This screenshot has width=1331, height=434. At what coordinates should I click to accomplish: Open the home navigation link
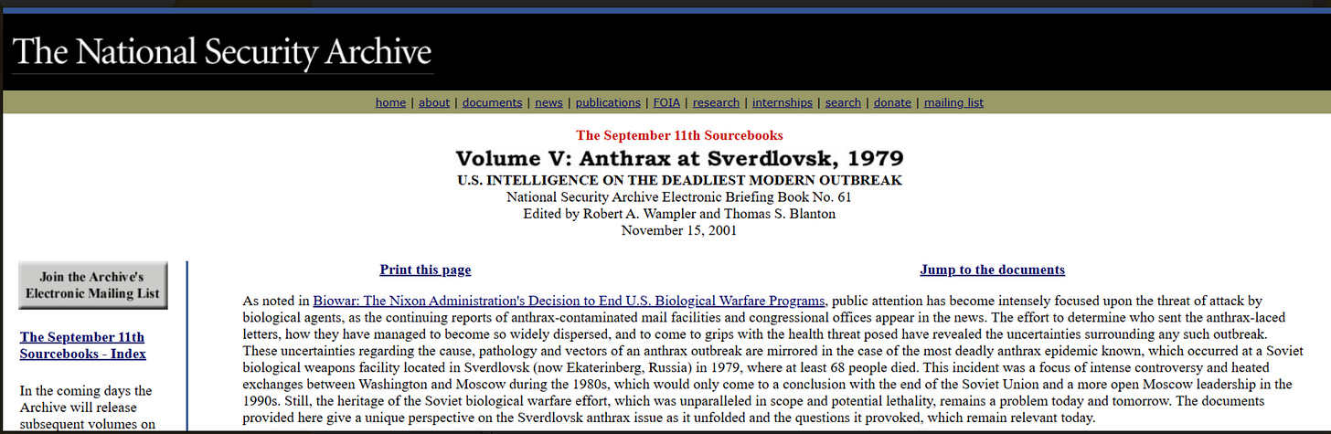point(390,102)
